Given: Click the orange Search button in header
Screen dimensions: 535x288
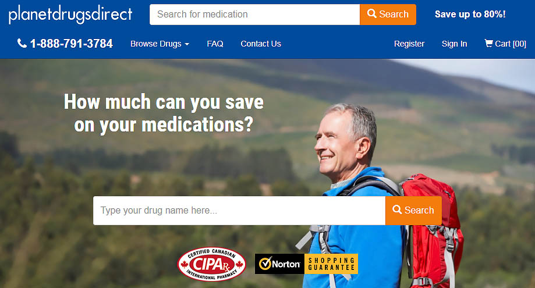Looking at the screenshot, I should [x=388, y=15].
